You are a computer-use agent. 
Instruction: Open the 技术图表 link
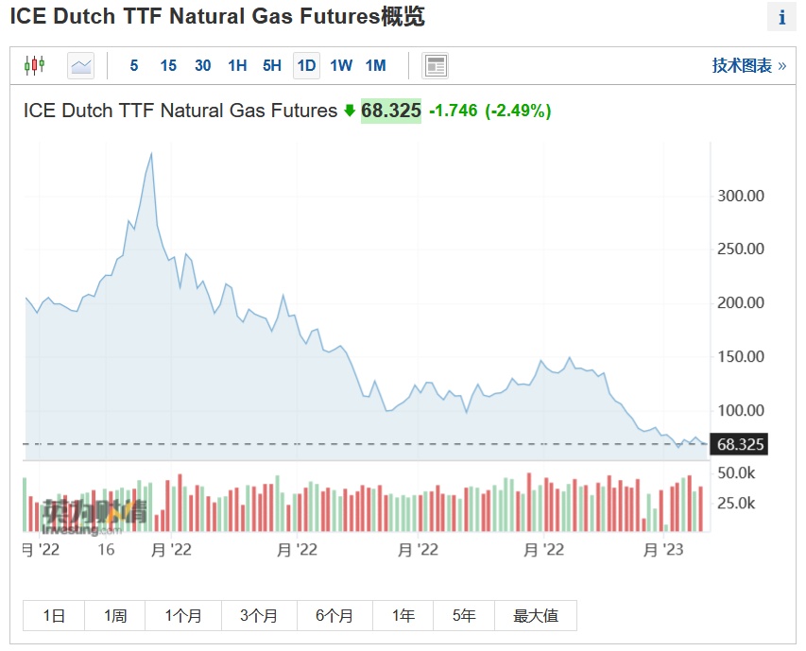748,65
